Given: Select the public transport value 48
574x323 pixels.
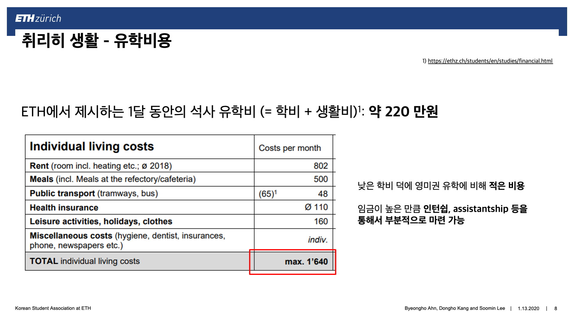Looking at the screenshot, I should pos(323,194).
